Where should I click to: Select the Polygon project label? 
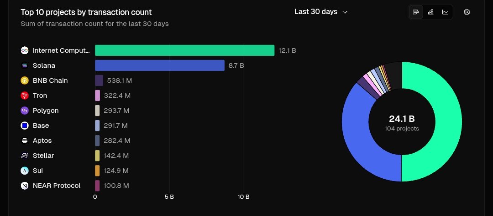tap(46, 111)
